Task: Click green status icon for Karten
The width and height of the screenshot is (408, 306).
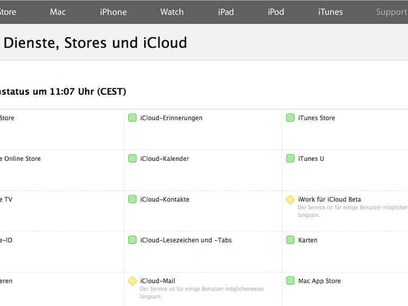Action: (290, 240)
